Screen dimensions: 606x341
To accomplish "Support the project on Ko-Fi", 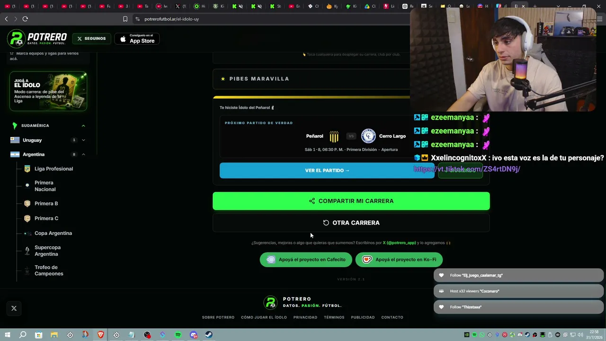I will point(399,260).
